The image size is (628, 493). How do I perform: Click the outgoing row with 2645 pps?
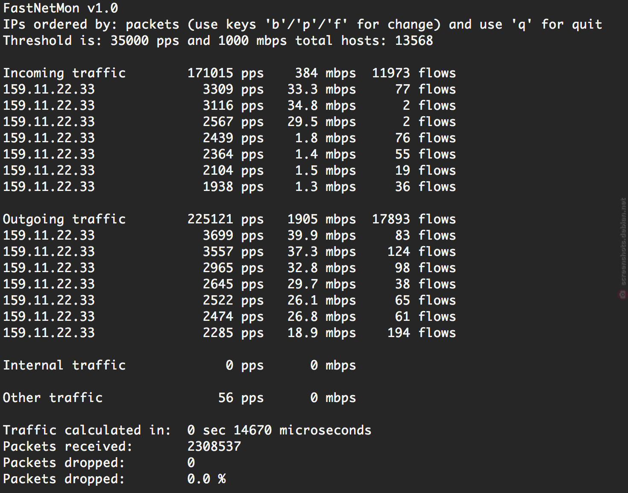pos(229,284)
